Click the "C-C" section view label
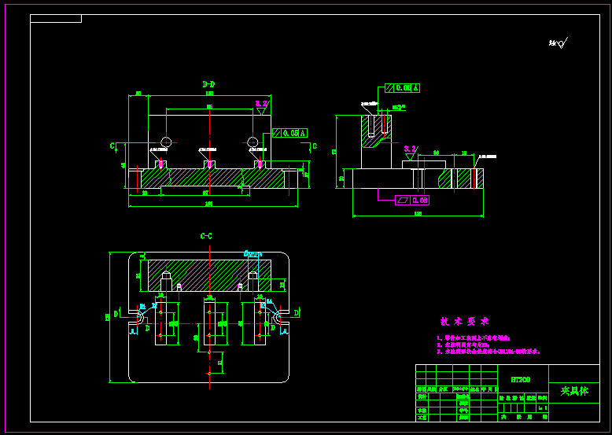This screenshot has height=435, width=612. (206, 236)
